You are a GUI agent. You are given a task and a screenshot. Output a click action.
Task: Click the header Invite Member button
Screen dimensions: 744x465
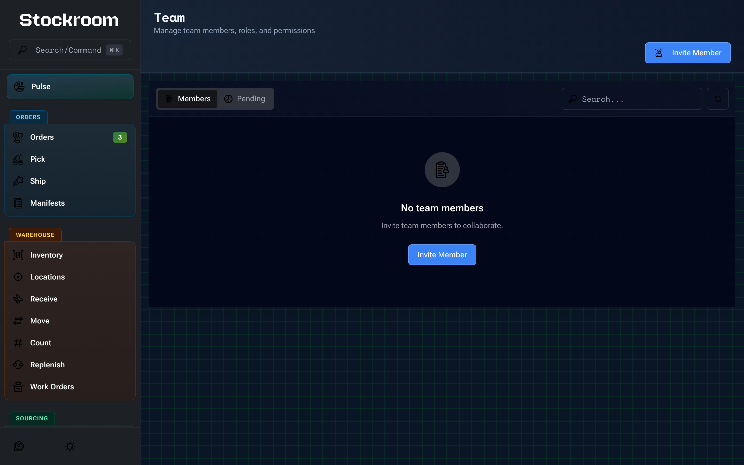(x=688, y=53)
